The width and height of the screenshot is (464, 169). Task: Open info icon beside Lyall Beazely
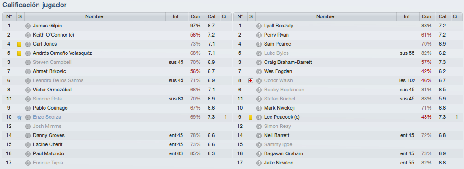coord(259,26)
